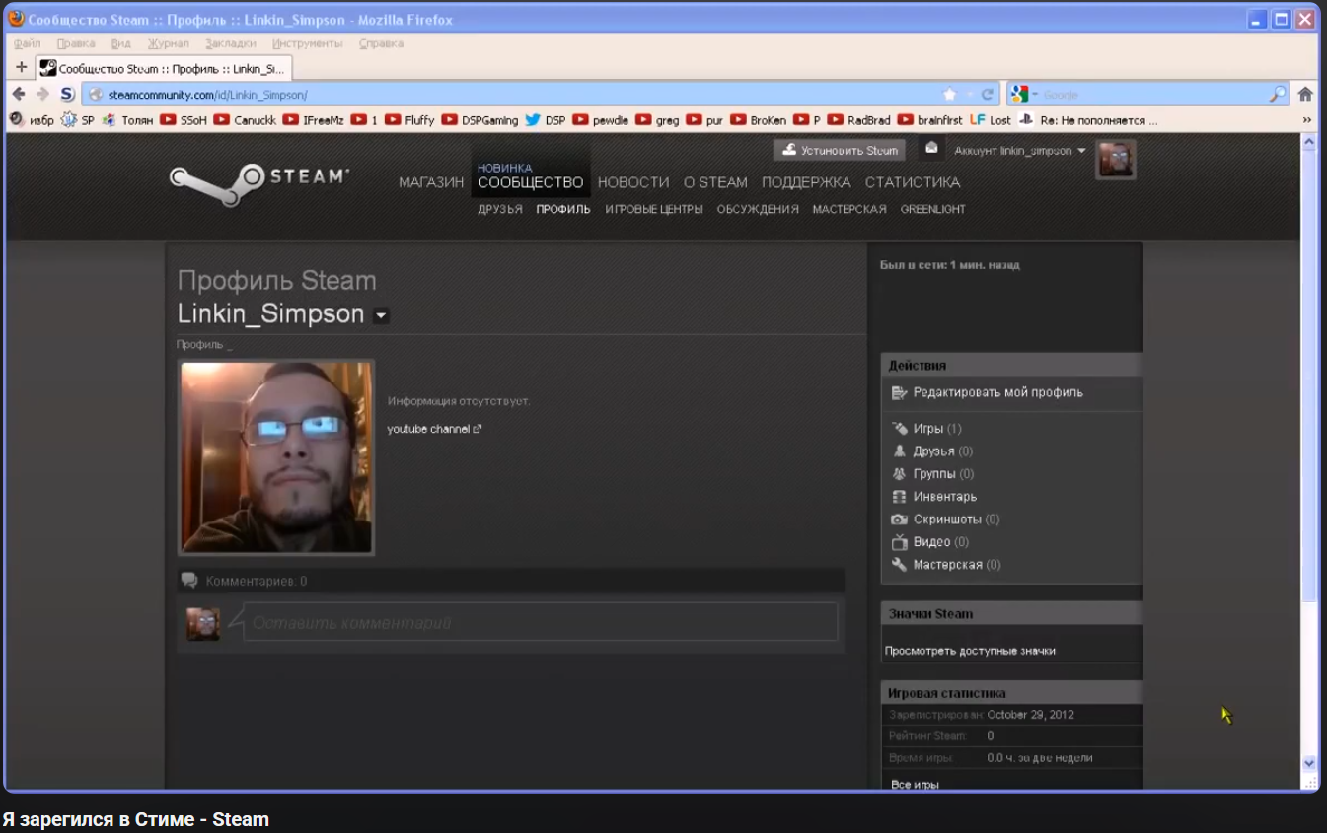Show more bookmarks with the chevron

[1307, 120]
